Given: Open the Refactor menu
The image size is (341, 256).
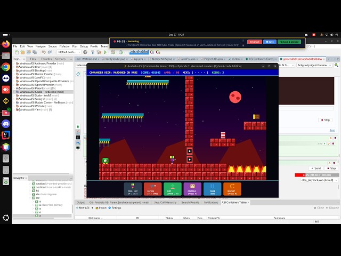Looking at the screenshot, I should [64, 46].
